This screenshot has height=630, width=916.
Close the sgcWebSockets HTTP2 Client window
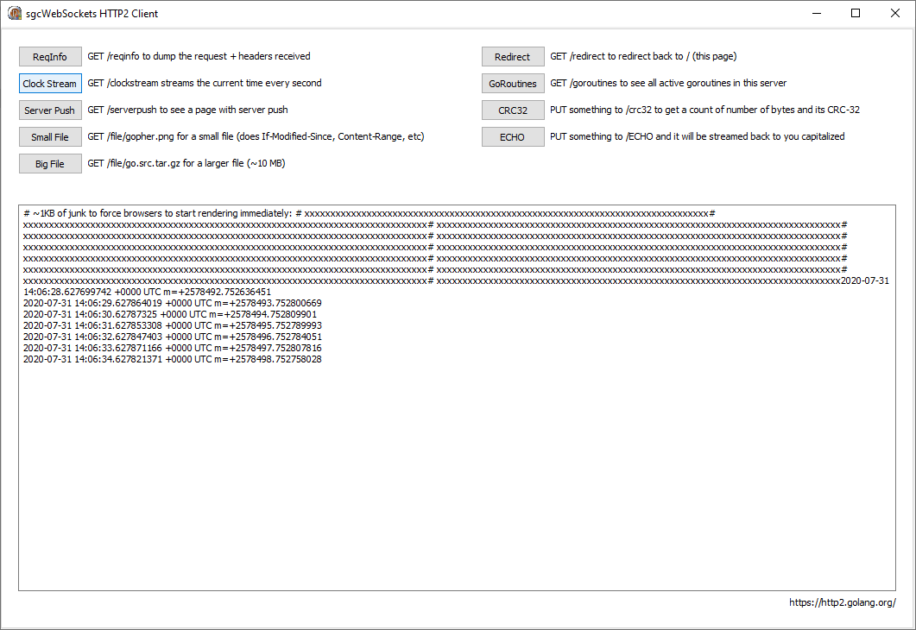[895, 13]
